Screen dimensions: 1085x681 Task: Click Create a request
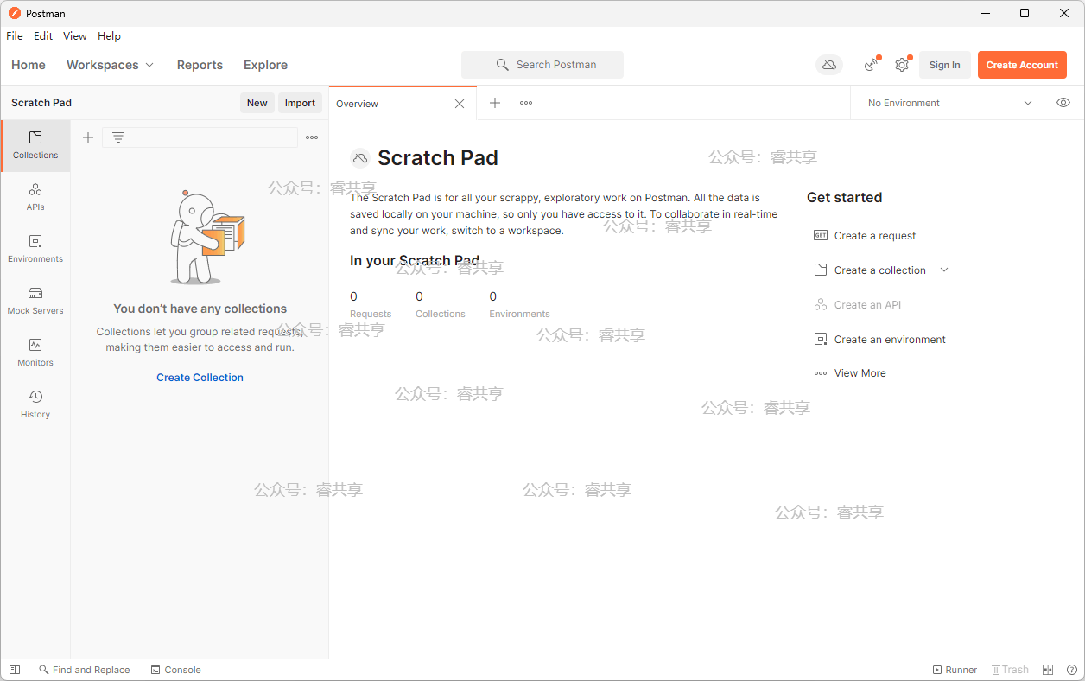click(x=865, y=236)
